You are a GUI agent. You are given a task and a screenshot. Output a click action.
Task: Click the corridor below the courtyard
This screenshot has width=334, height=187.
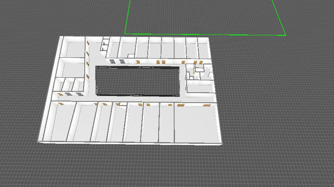[x=138, y=99]
